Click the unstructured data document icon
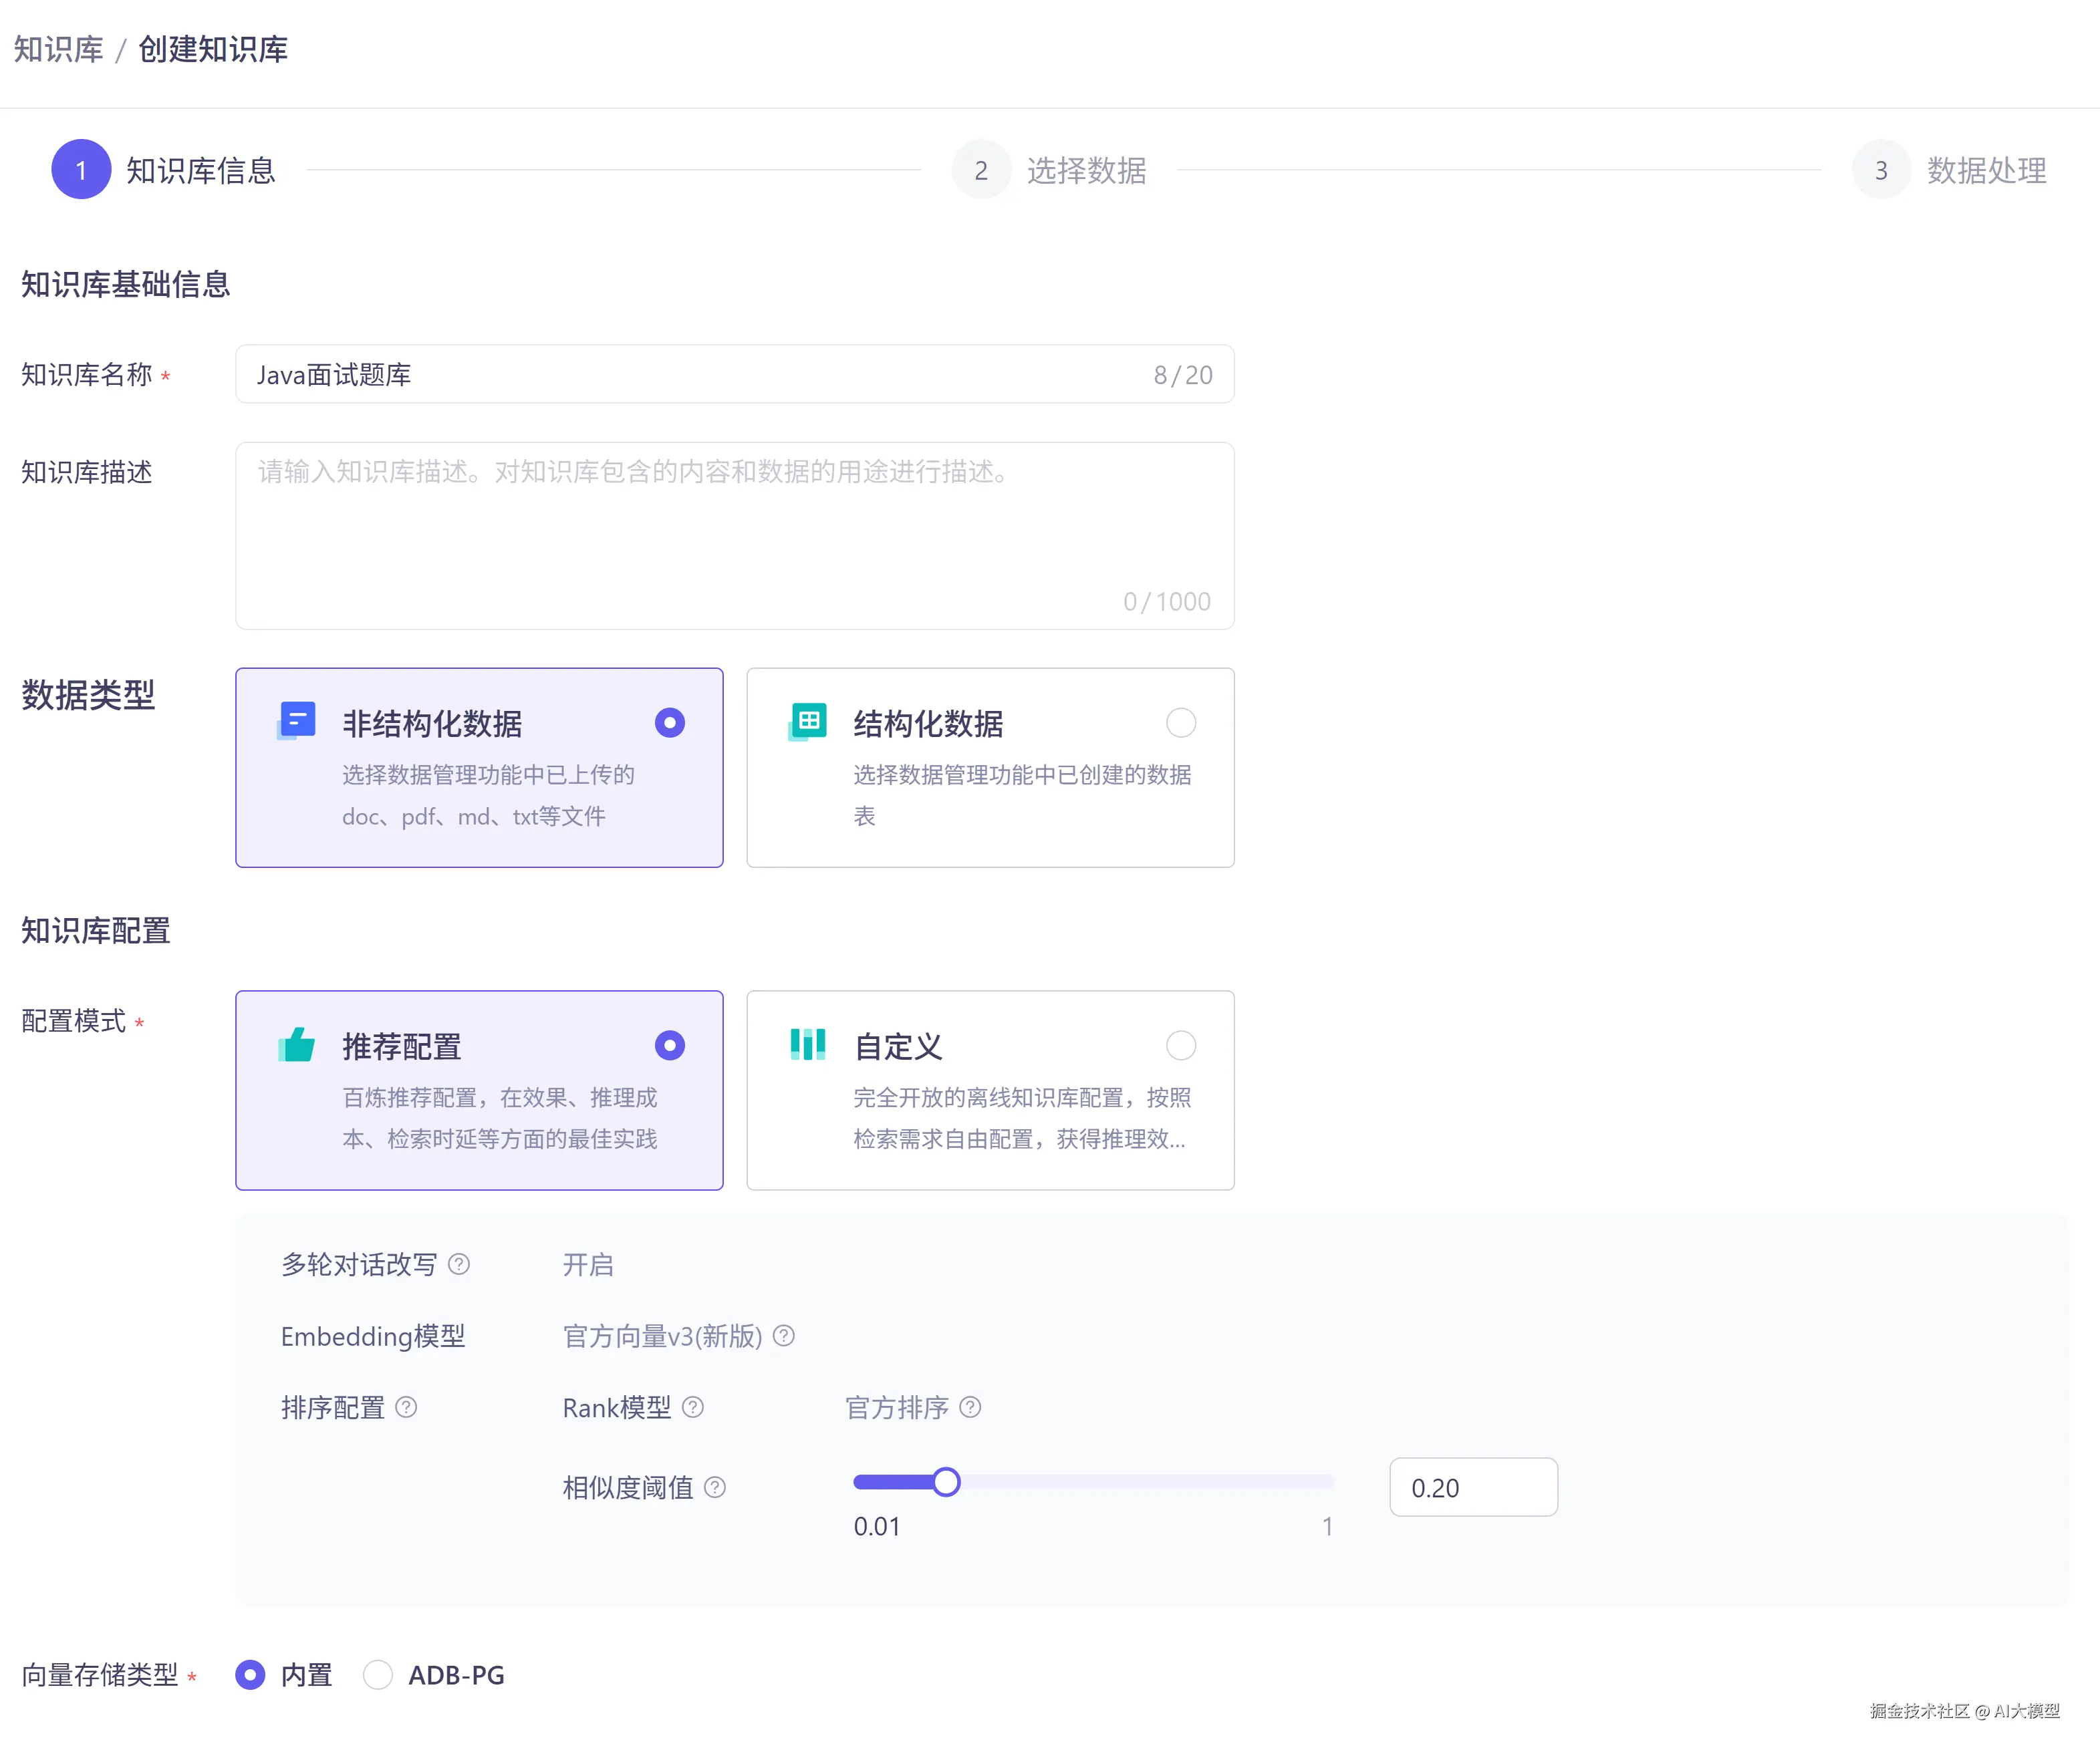 point(296,720)
